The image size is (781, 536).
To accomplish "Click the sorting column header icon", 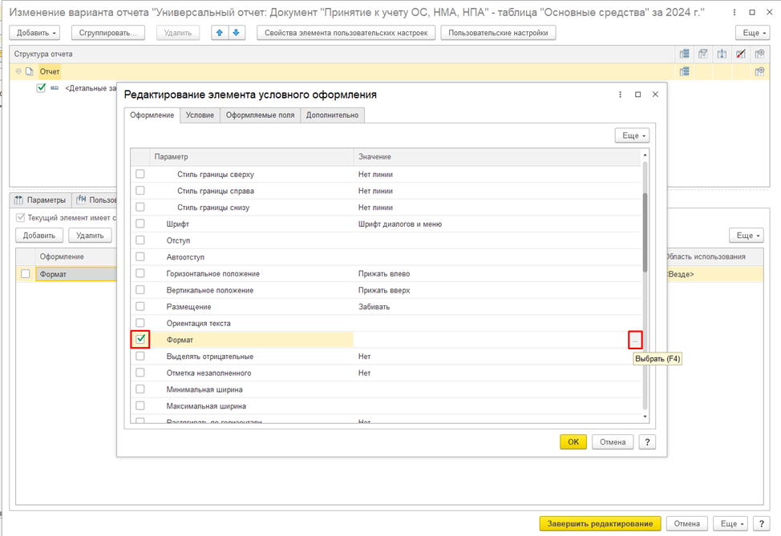I will [722, 54].
